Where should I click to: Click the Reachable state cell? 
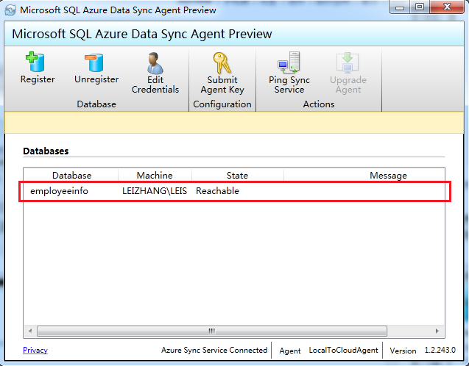(x=217, y=191)
